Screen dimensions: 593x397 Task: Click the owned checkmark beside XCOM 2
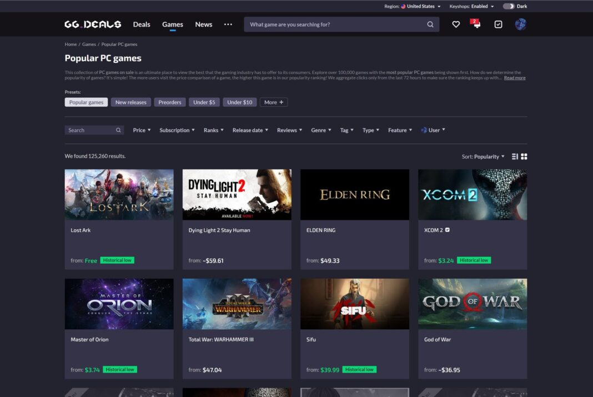(x=448, y=230)
